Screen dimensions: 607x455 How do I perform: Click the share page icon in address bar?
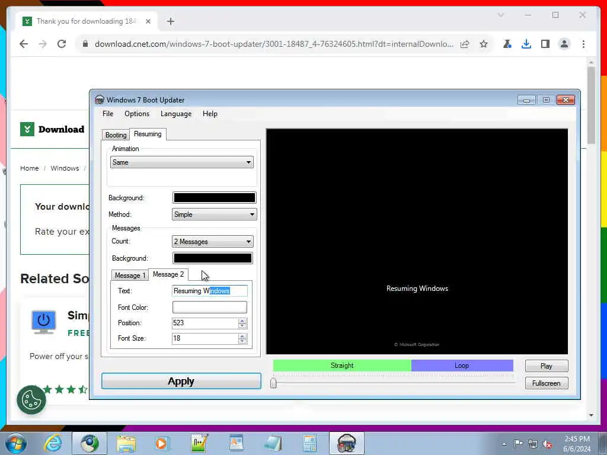coord(465,44)
